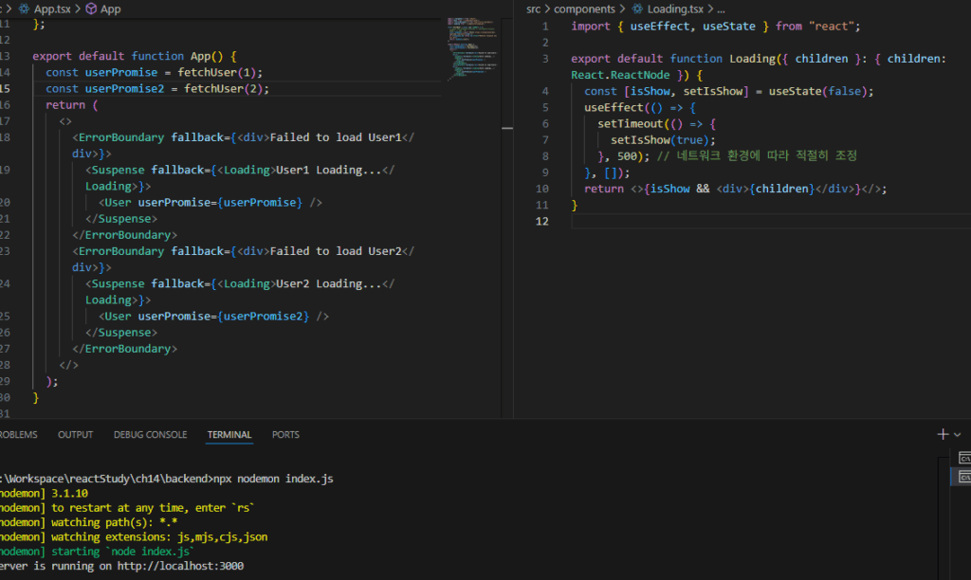Click the Loading.tsx breadcrumb file name

(x=674, y=9)
